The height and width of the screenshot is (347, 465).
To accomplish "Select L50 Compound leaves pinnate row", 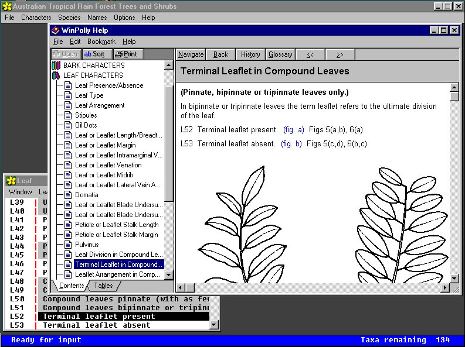I will 108,299.
